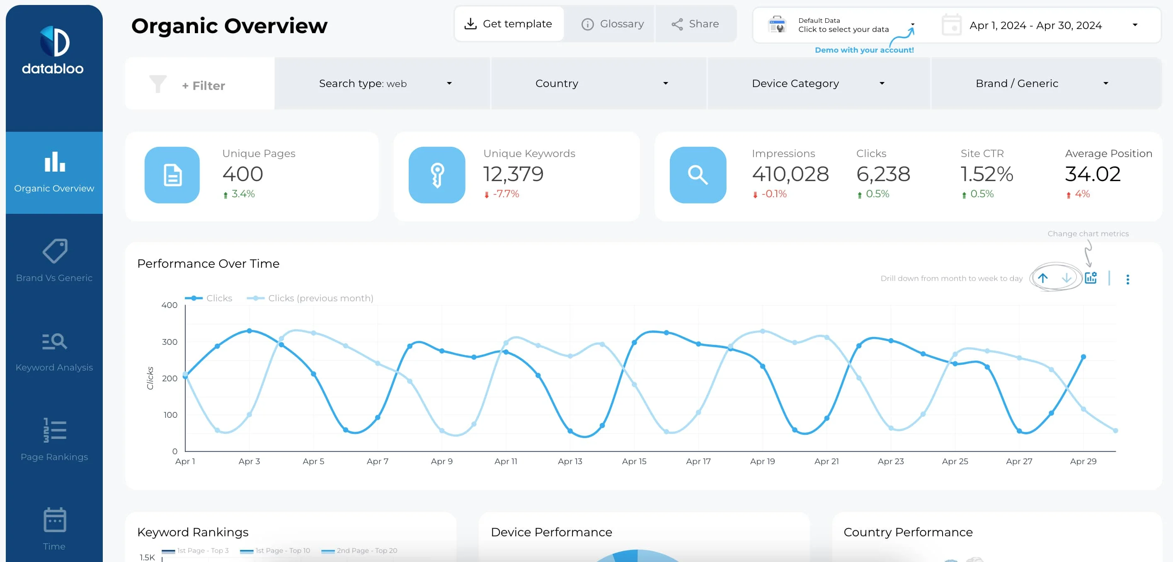Open the change chart metrics icon
Viewport: 1173px width, 562px height.
[x=1091, y=278]
